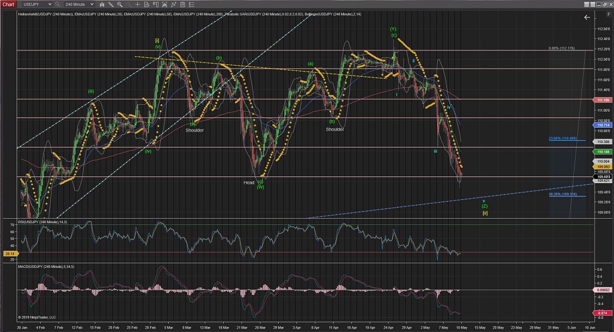
Task: Open the chart Properties list icon
Action: point(191,5)
